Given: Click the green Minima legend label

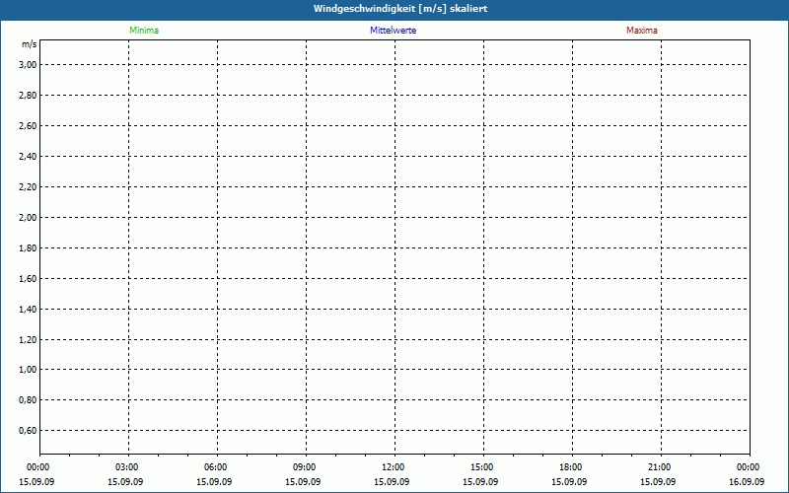Looking at the screenshot, I should coord(144,31).
